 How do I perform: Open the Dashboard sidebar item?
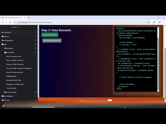click(7, 32)
